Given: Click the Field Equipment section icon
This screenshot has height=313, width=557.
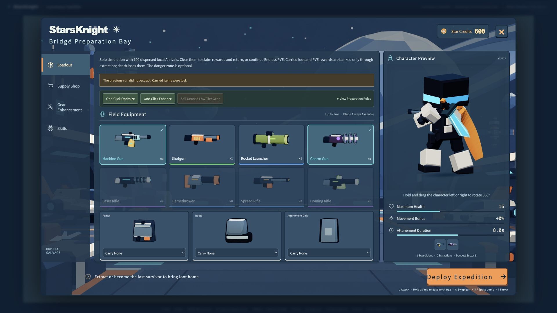Looking at the screenshot, I should click(102, 114).
